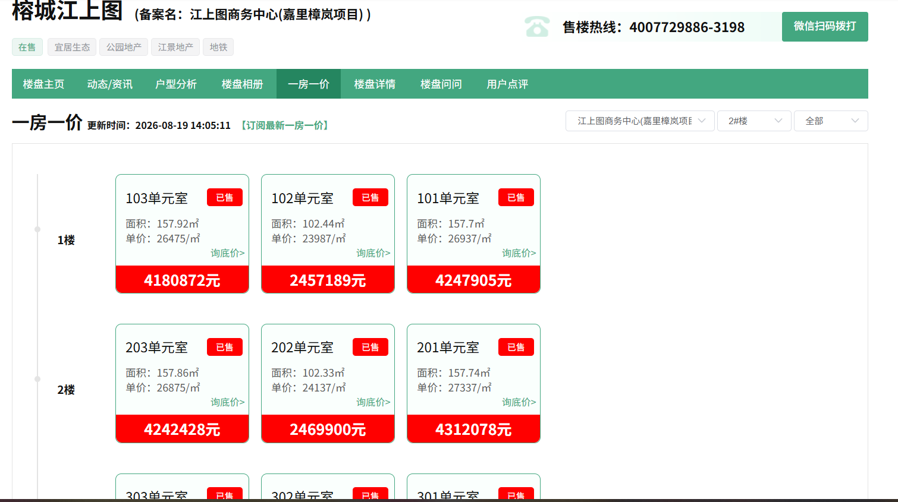Click the 单价：23987/㎡ text
This screenshot has height=502, width=898.
coord(309,239)
